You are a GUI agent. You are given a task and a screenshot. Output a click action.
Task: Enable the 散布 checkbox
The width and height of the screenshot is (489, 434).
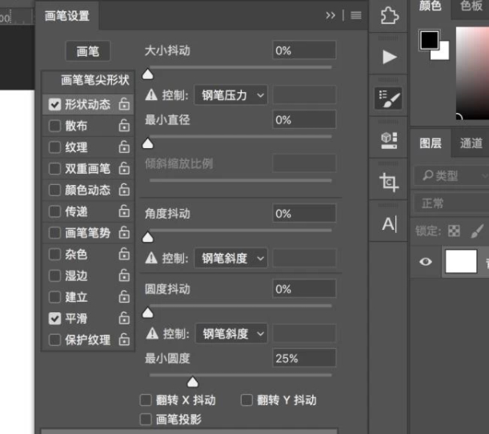pos(54,126)
